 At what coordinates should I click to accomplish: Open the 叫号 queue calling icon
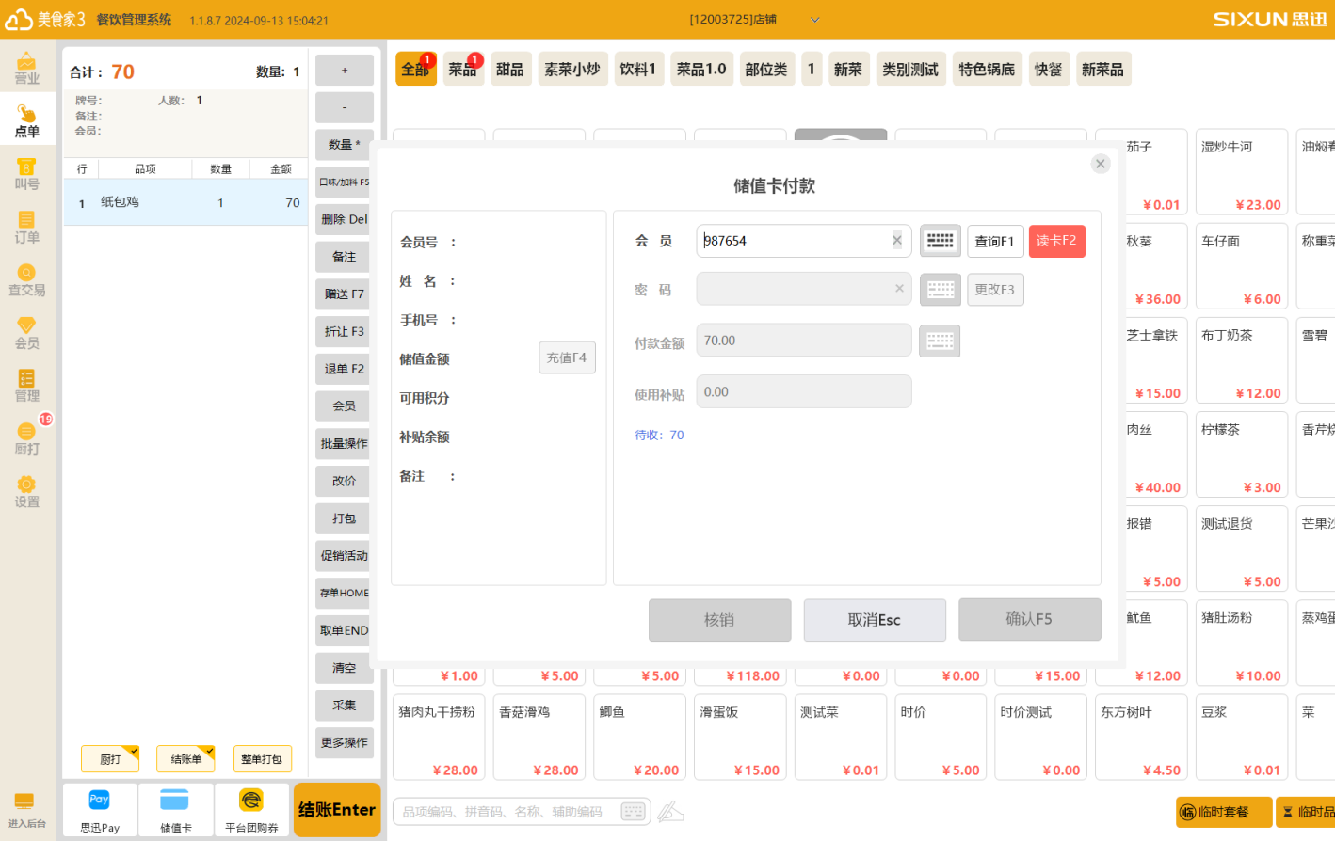coord(27,174)
